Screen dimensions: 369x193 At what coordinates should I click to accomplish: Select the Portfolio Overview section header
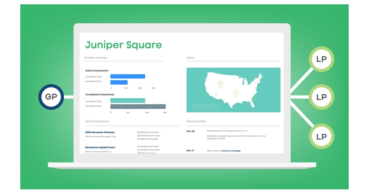pyautogui.click(x=97, y=58)
